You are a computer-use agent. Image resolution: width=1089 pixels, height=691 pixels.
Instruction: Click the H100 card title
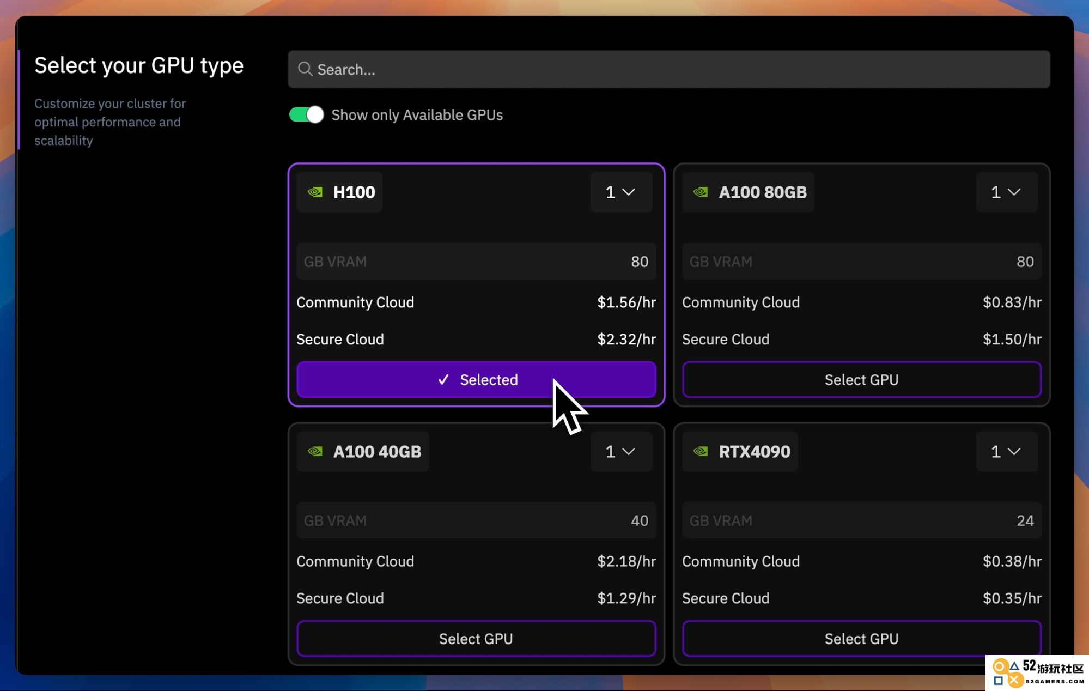click(354, 192)
